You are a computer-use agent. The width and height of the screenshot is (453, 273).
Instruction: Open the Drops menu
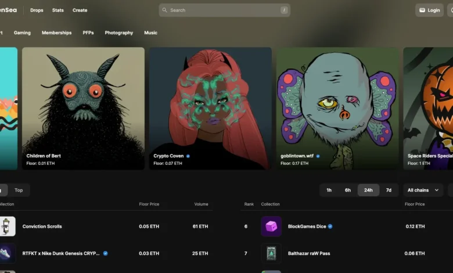[37, 10]
